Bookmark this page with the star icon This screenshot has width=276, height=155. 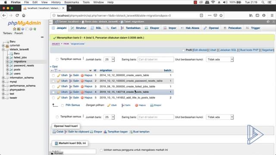[221, 15]
